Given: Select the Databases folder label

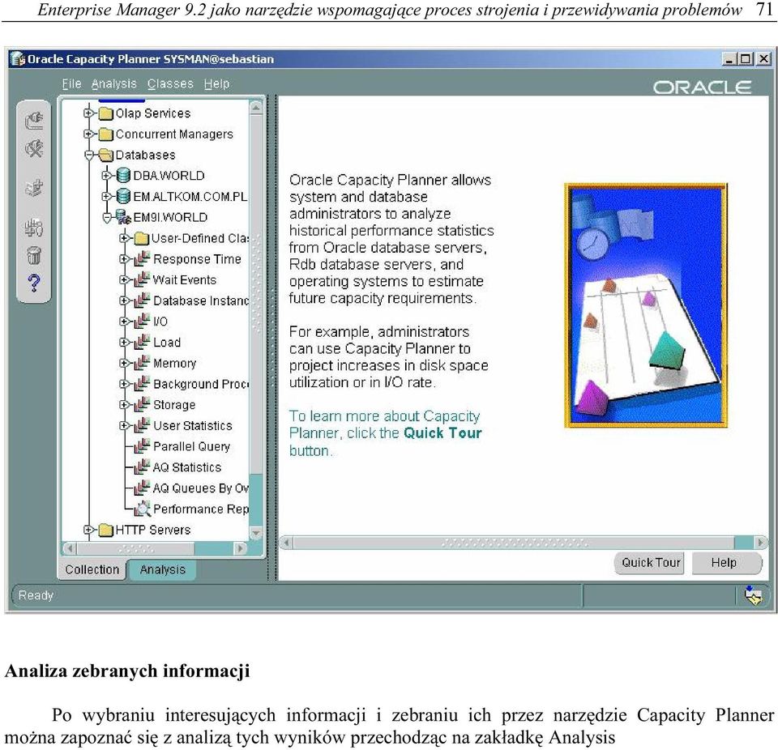Looking at the screenshot, I should pos(145,156).
